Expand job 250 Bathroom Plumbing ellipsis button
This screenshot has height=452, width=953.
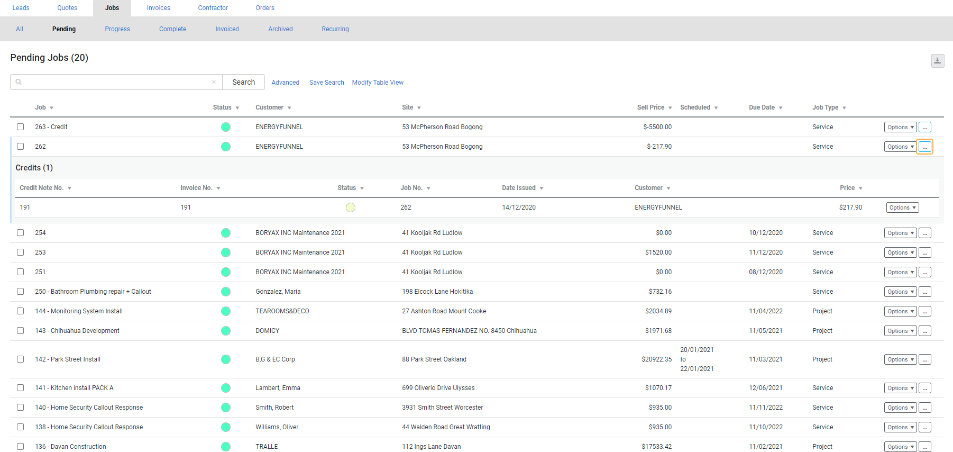924,292
